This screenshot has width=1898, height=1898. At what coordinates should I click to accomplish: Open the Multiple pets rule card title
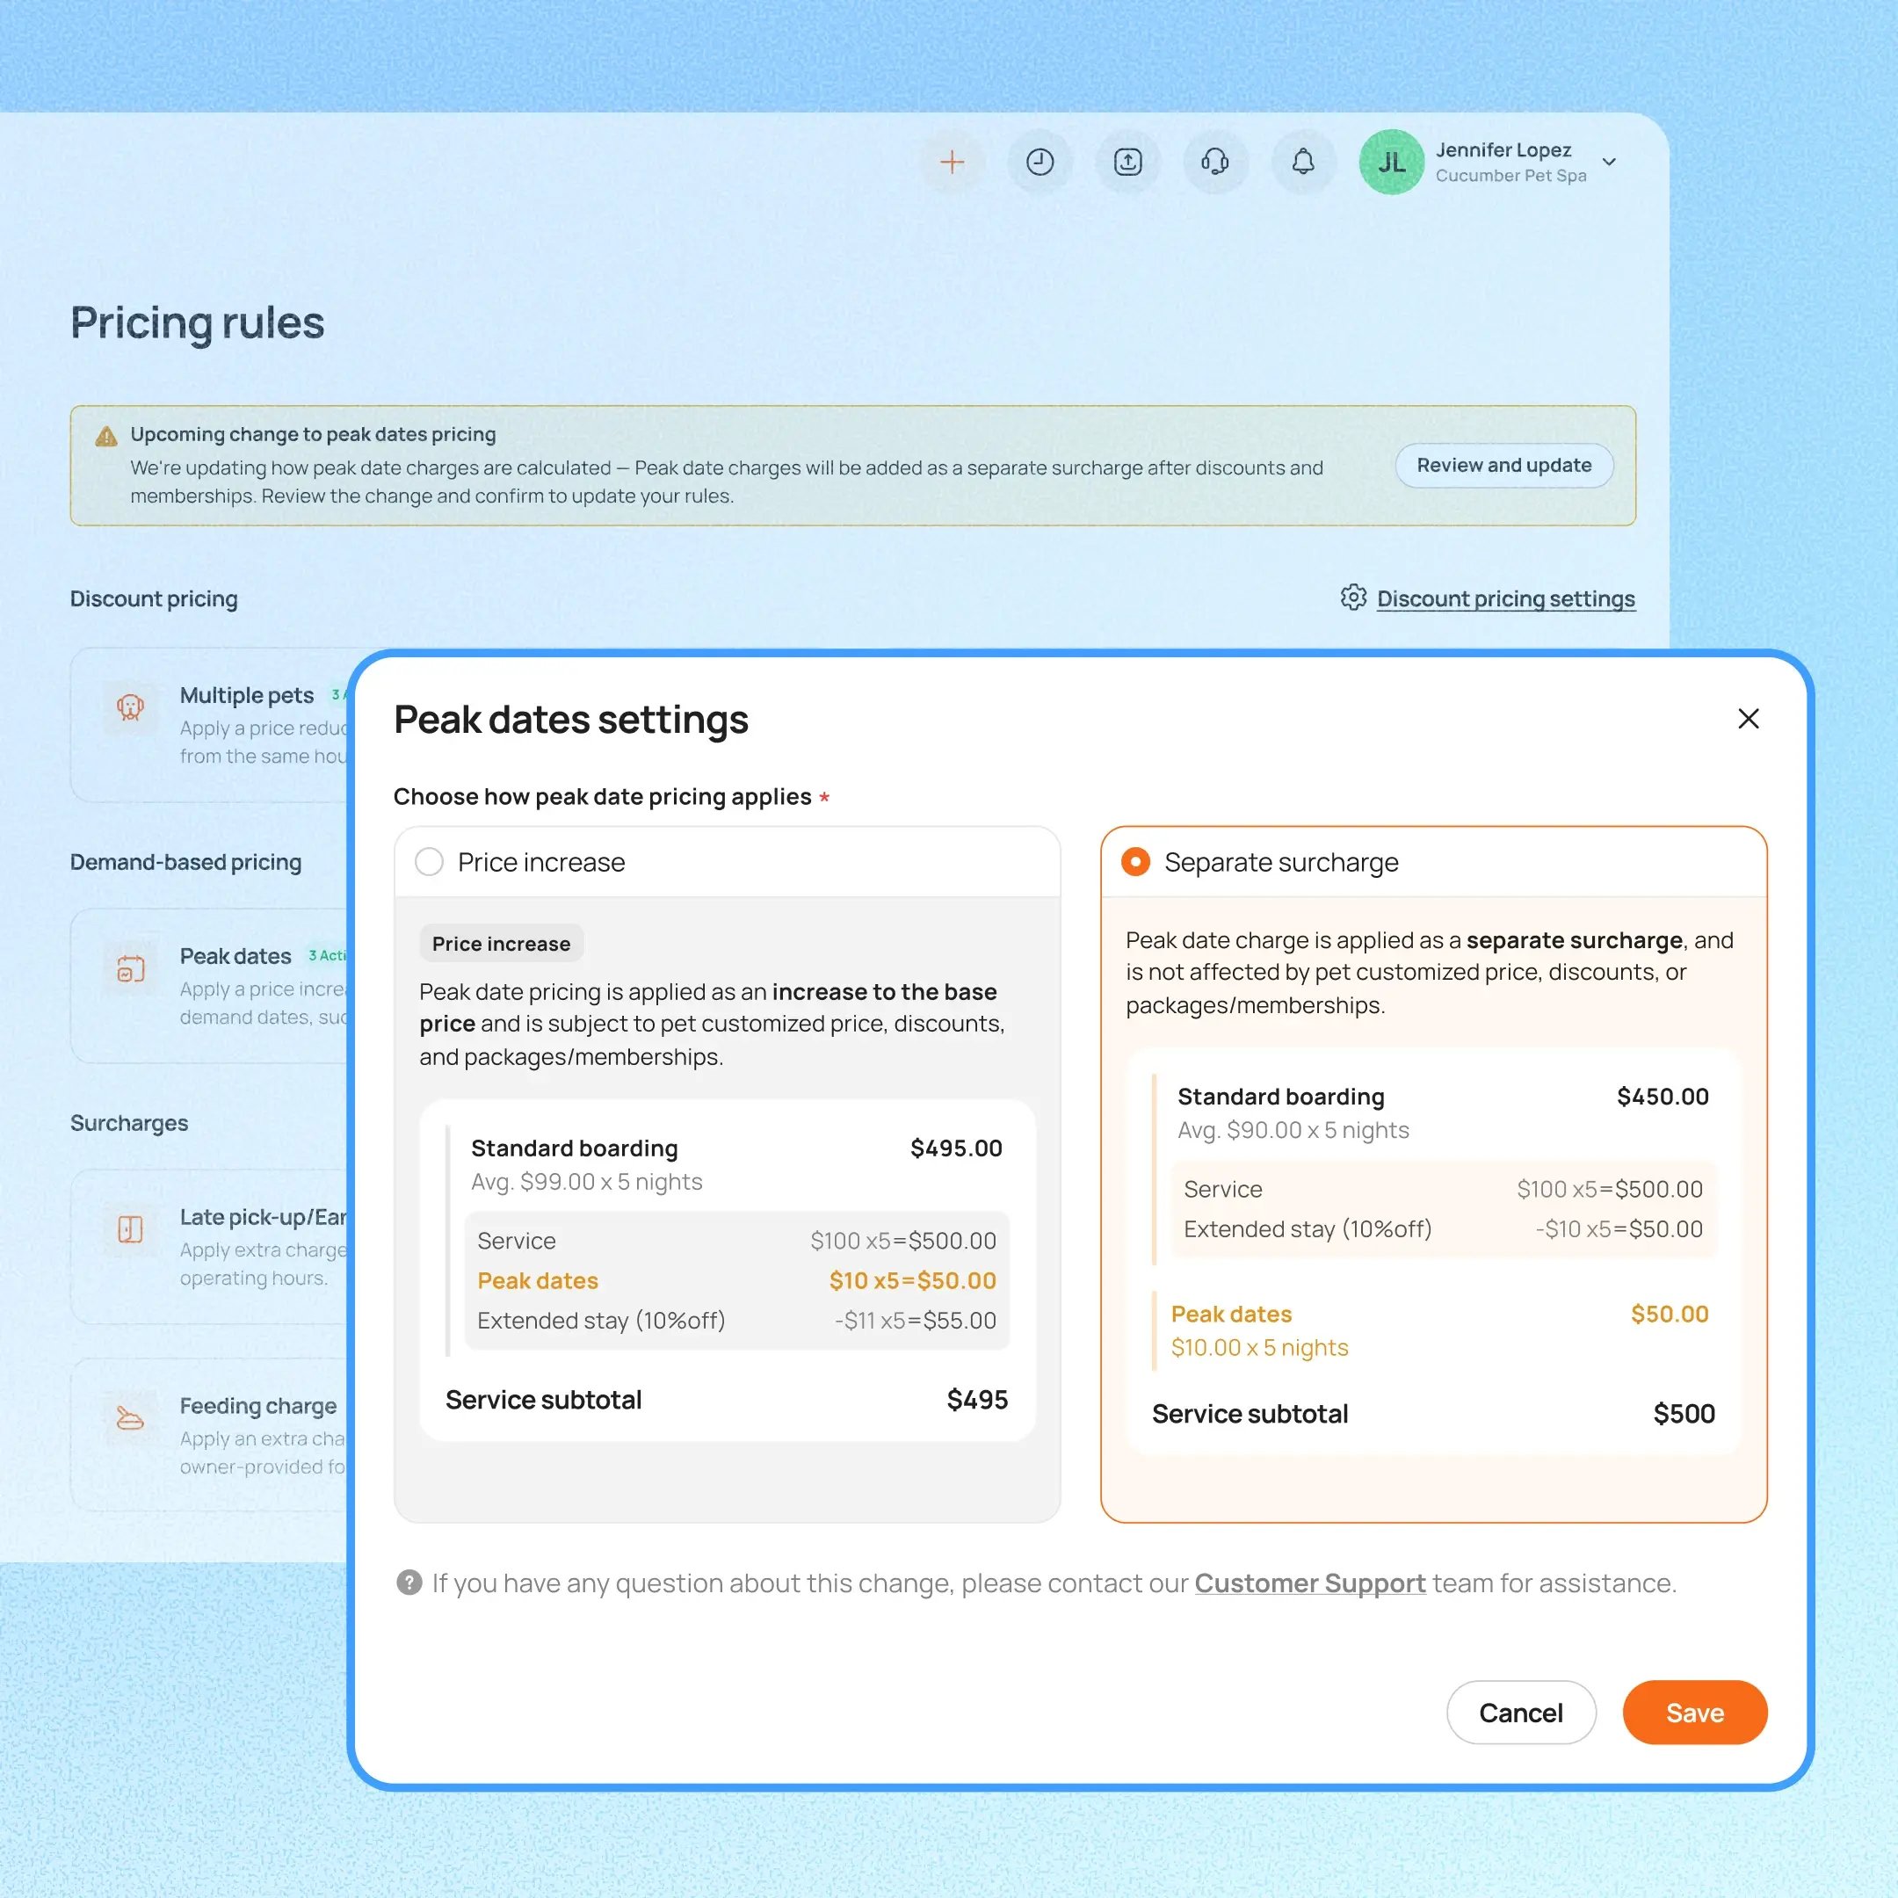tap(247, 694)
